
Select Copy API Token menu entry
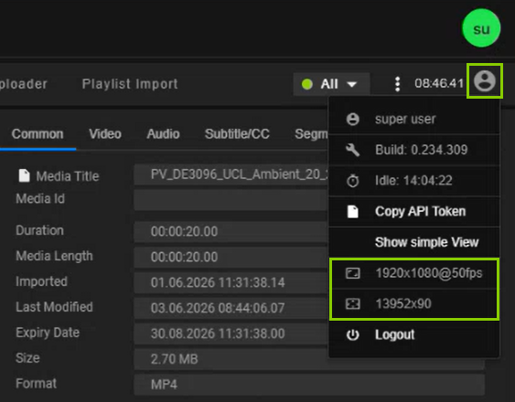click(x=414, y=211)
